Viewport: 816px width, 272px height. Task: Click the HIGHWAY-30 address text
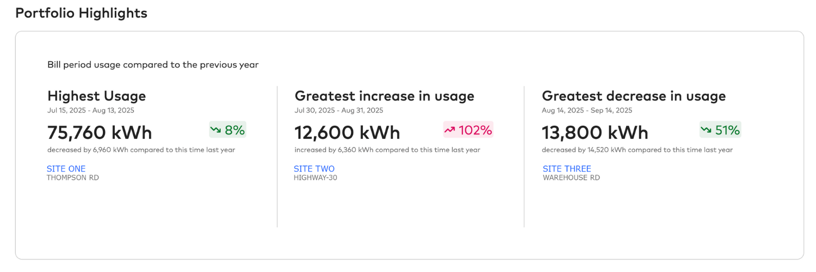[315, 177]
